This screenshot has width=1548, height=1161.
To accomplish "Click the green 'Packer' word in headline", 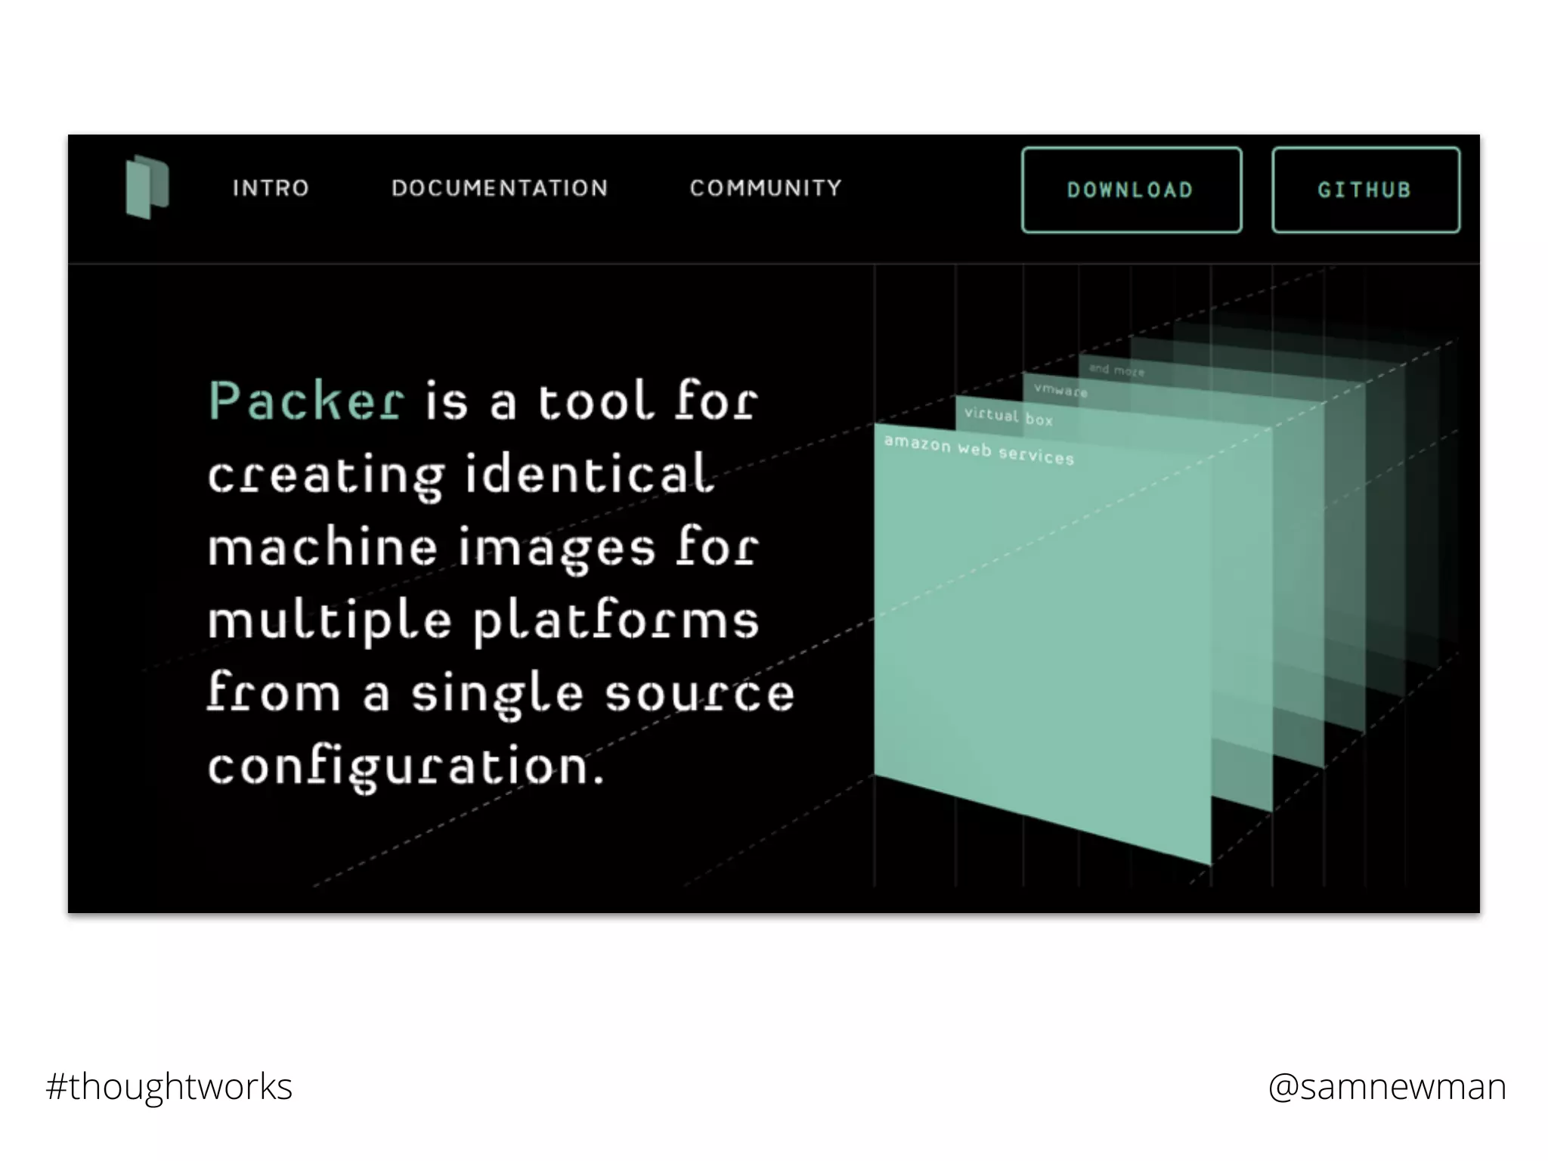I will [306, 401].
